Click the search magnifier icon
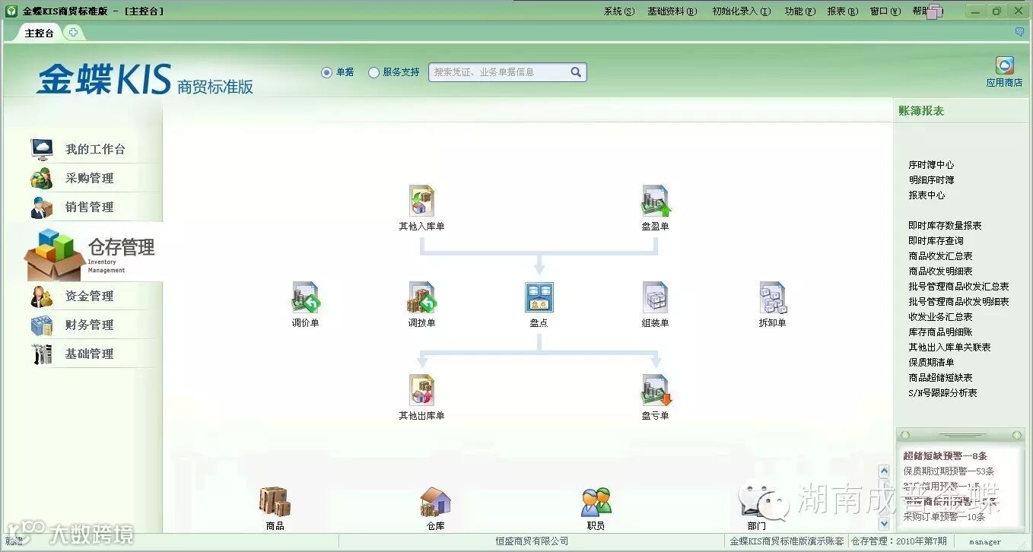1033x552 pixels. pos(576,72)
